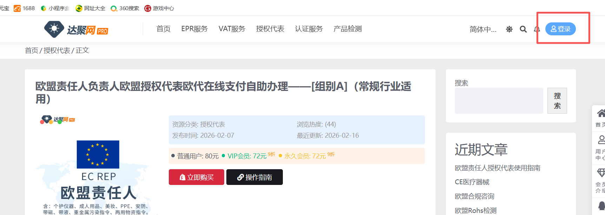Expand the 简体中文 language dropdown

(x=483, y=29)
